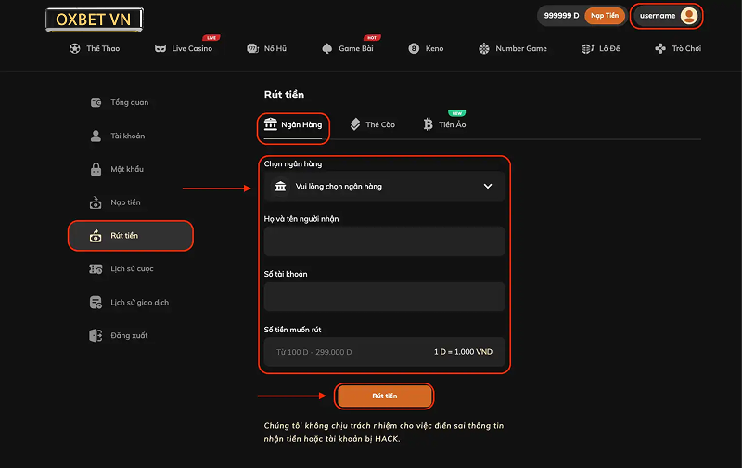Click the Nạp Tiền button in header

pos(604,16)
